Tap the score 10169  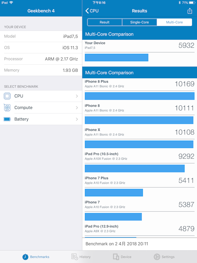click(185, 84)
